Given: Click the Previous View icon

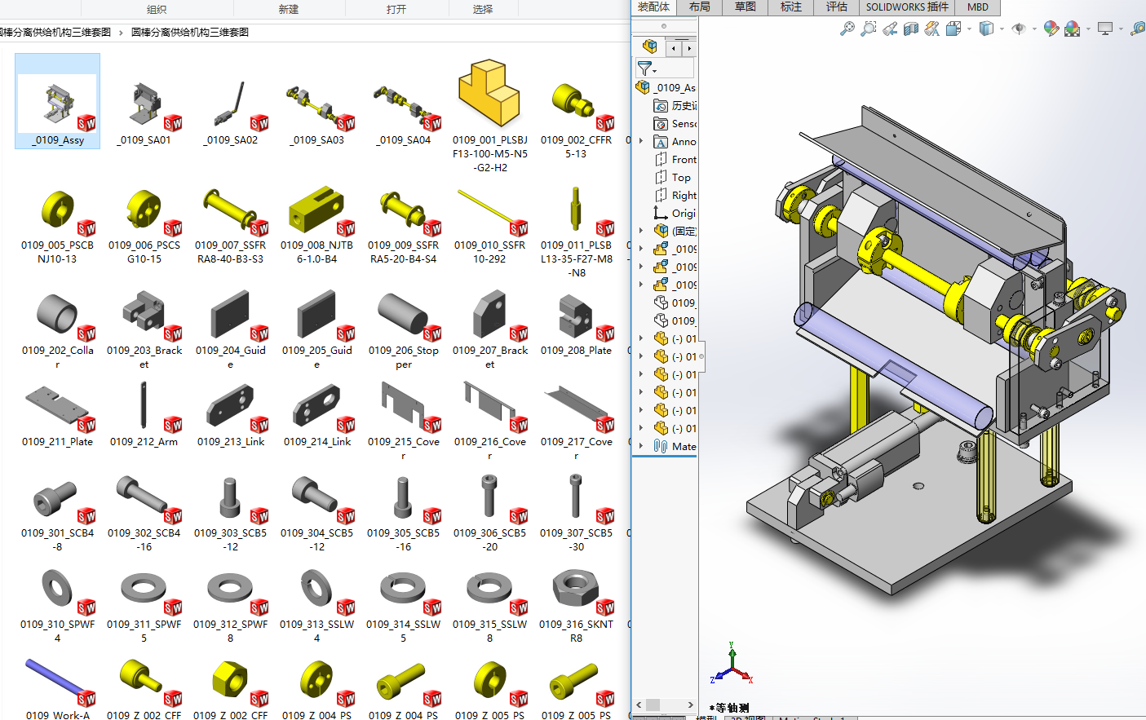Looking at the screenshot, I should click(890, 29).
